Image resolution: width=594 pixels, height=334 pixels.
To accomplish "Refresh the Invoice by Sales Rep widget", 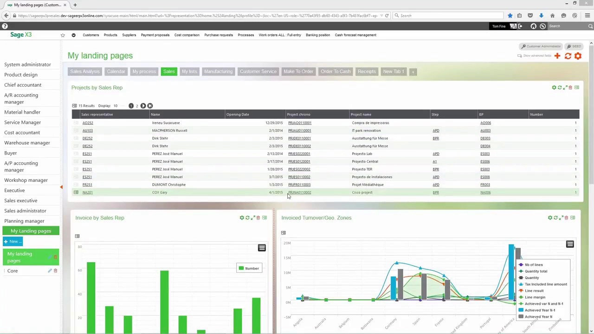I will point(247,218).
